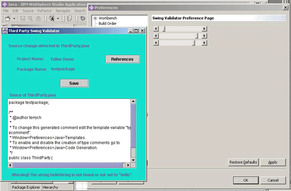Viewport: 291px width, 191px height.
Task: Click the top slider's left arrow
Action: coord(156,29)
